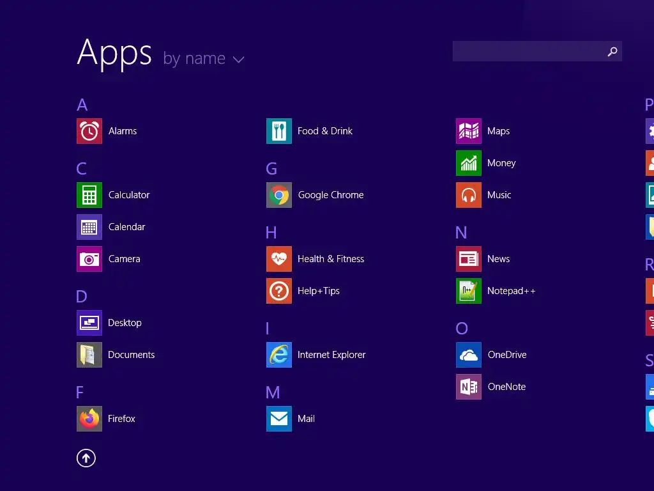
Task: Click the 'Firefox' label text
Action: coord(122,419)
